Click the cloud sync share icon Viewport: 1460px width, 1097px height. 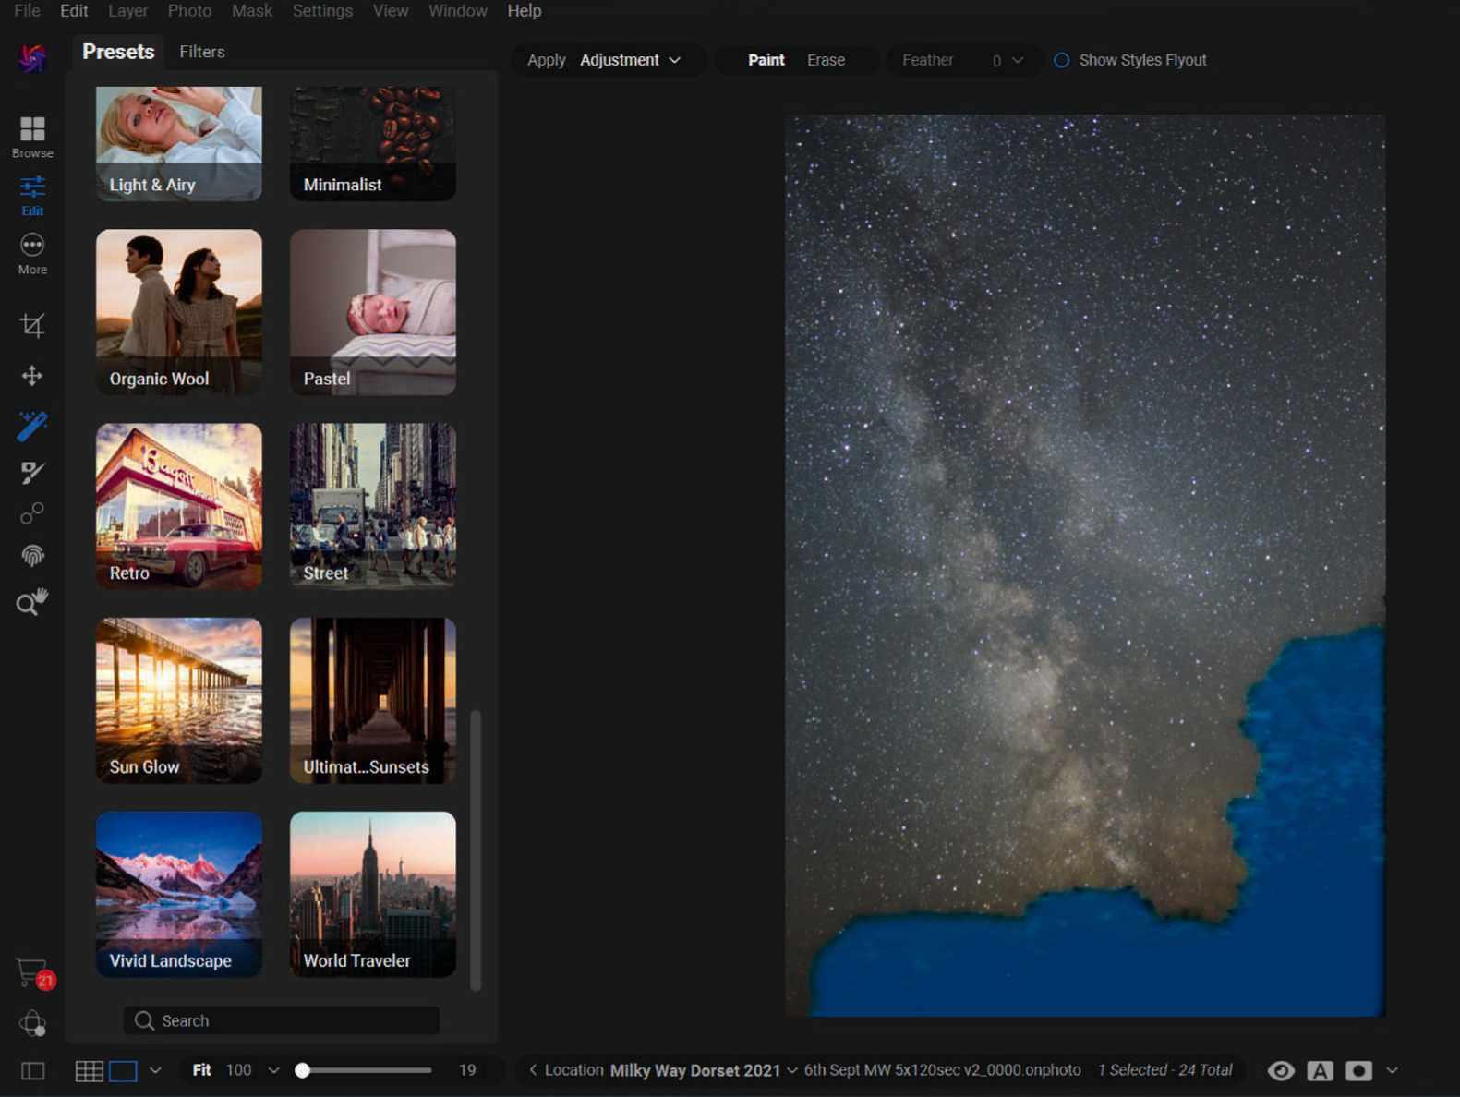(x=32, y=1023)
